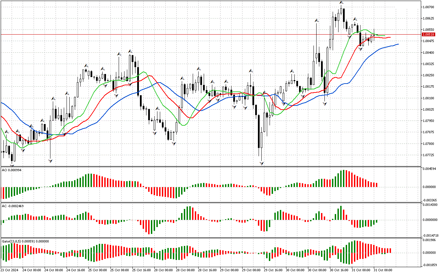Click the 1.08700 price axis label

pyautogui.click(x=429, y=7)
